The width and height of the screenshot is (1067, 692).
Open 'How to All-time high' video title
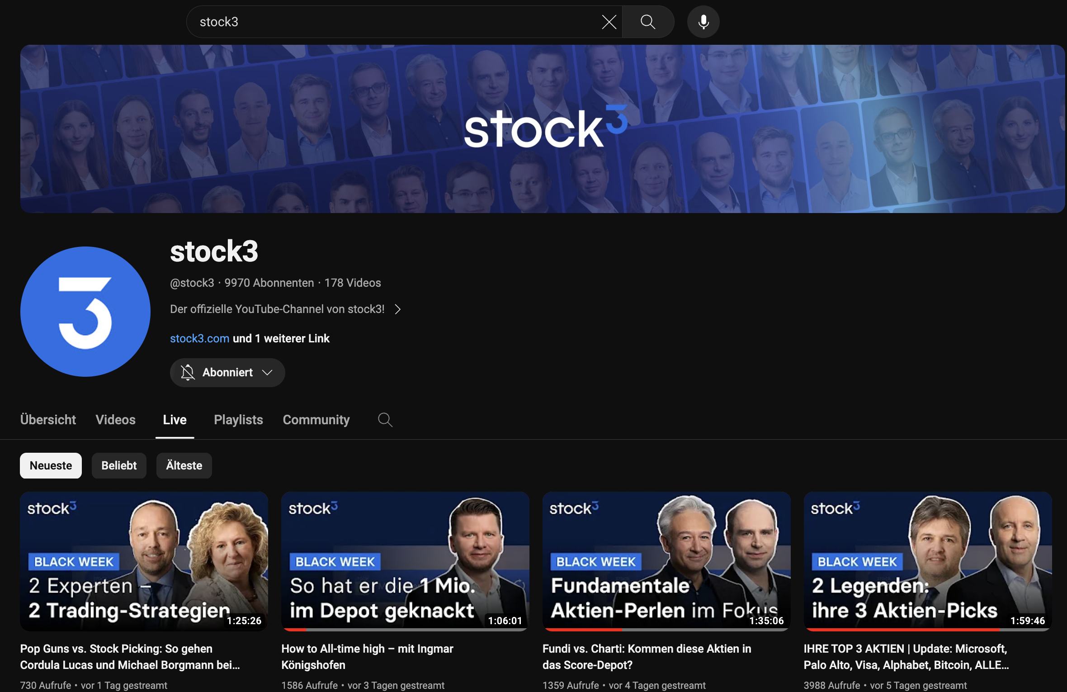(x=367, y=657)
